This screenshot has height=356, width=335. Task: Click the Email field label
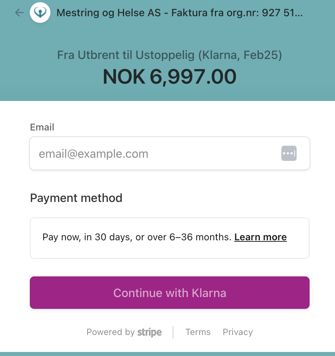point(42,128)
